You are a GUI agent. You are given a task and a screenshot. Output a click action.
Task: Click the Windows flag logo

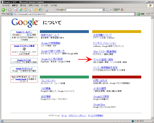click(150, 5)
